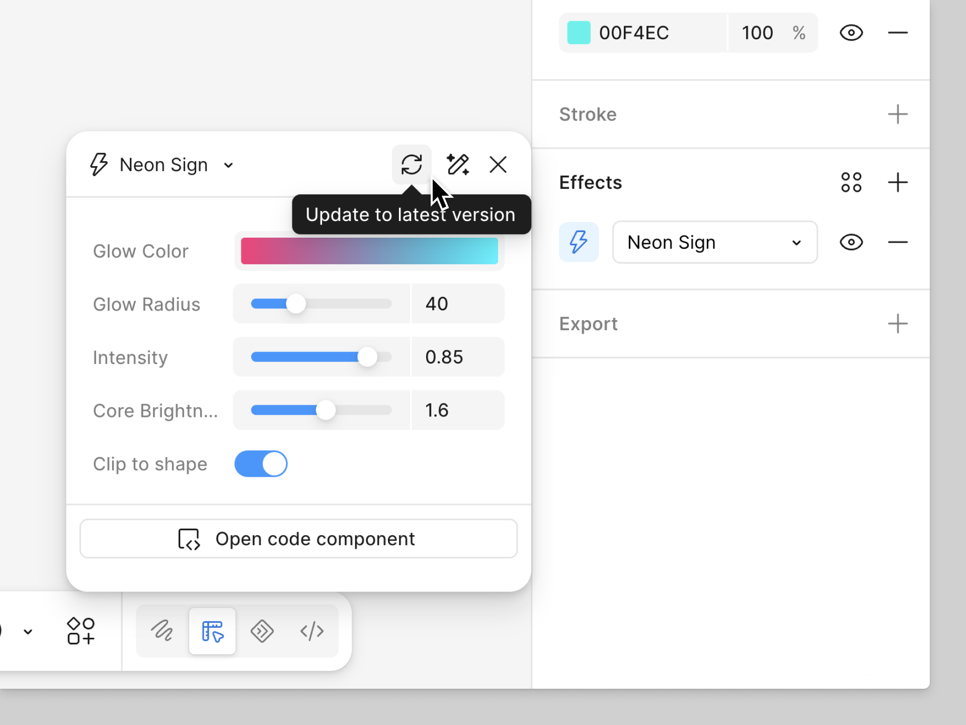The height and width of the screenshot is (725, 966).
Task: Select the design mode icon in bottom toolbar
Action: point(212,631)
